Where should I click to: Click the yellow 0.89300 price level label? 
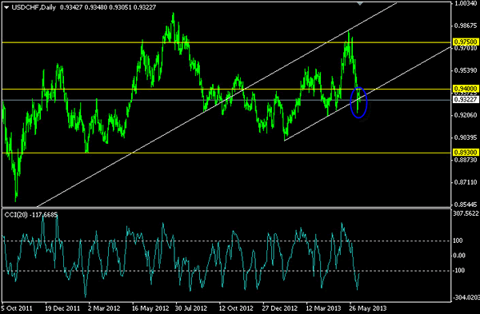466,153
